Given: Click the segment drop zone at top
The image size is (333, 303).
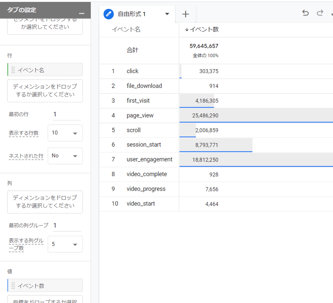Looking at the screenshot, I should [45, 27].
